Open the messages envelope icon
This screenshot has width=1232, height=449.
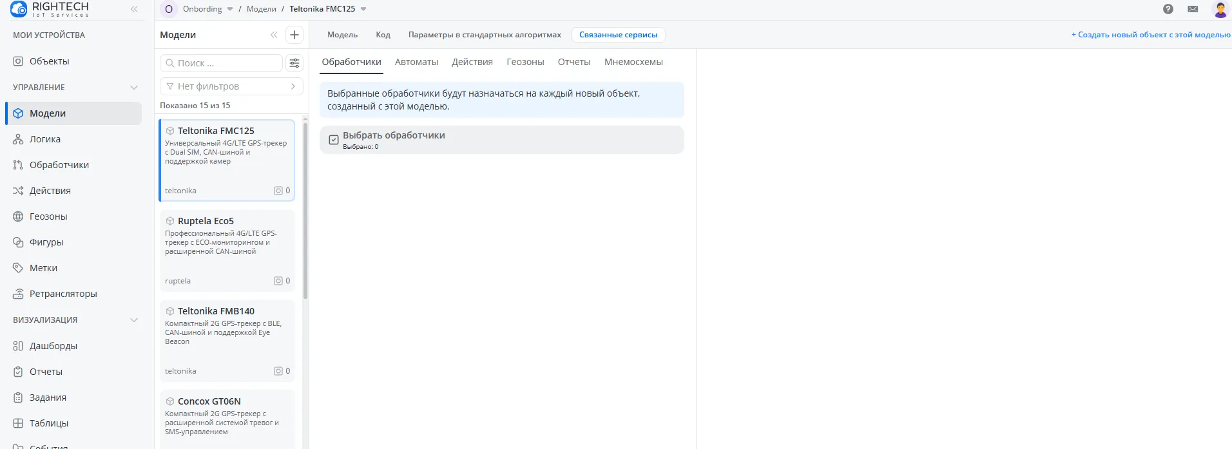point(1193,9)
